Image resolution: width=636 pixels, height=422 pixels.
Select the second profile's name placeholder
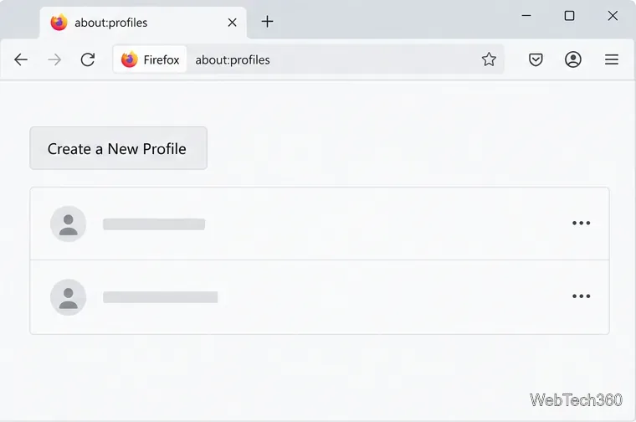(160, 297)
